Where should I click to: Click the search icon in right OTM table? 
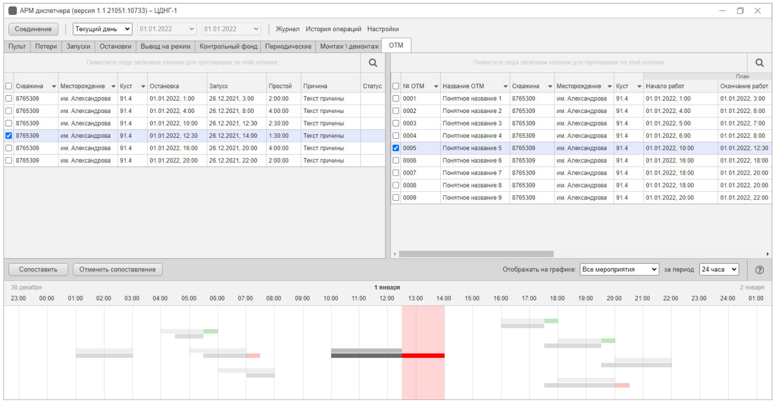(759, 63)
